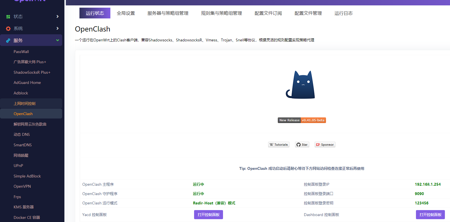
Task: Click the control panel IP 192.168.1.254
Action: pos(428,184)
